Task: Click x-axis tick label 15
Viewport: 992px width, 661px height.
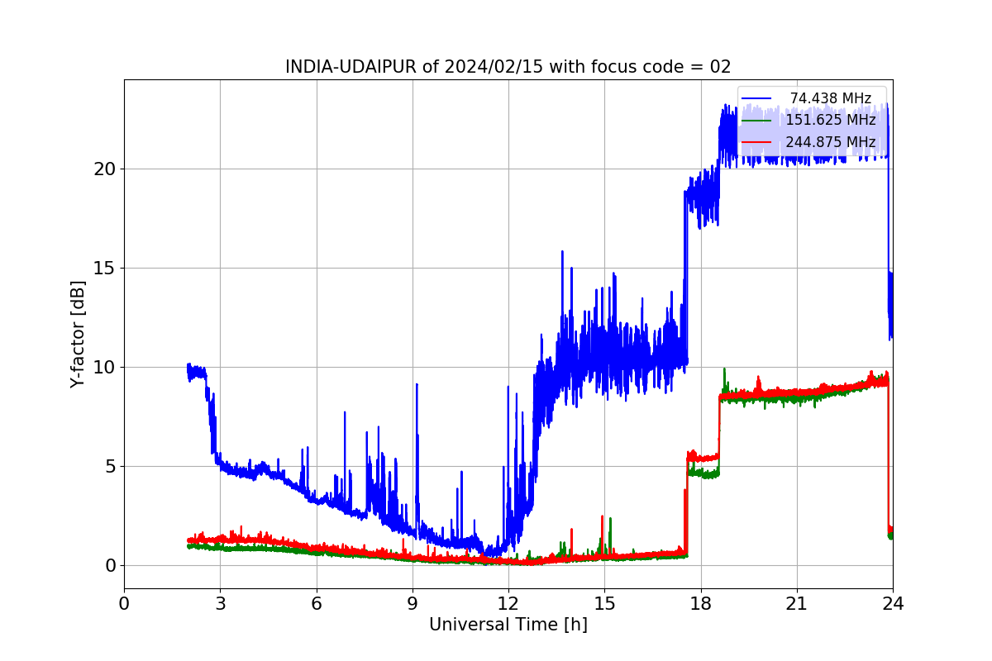Action: click(x=604, y=603)
